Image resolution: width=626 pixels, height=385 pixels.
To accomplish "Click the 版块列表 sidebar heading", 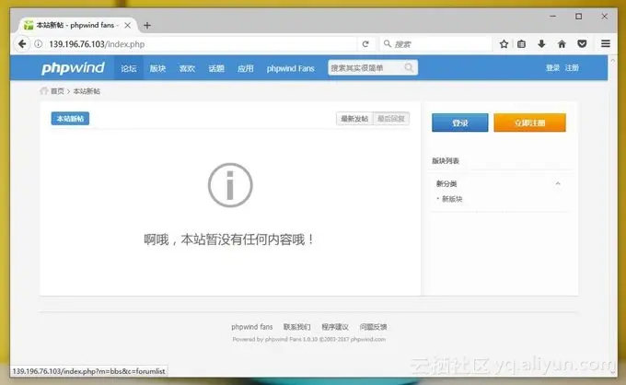I will pyautogui.click(x=446, y=161).
